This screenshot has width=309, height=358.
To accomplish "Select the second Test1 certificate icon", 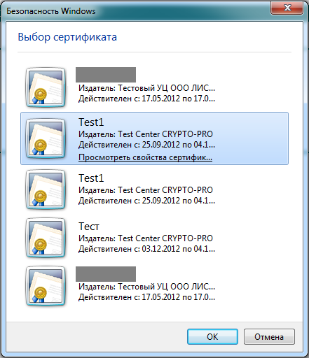I will (x=46, y=189).
